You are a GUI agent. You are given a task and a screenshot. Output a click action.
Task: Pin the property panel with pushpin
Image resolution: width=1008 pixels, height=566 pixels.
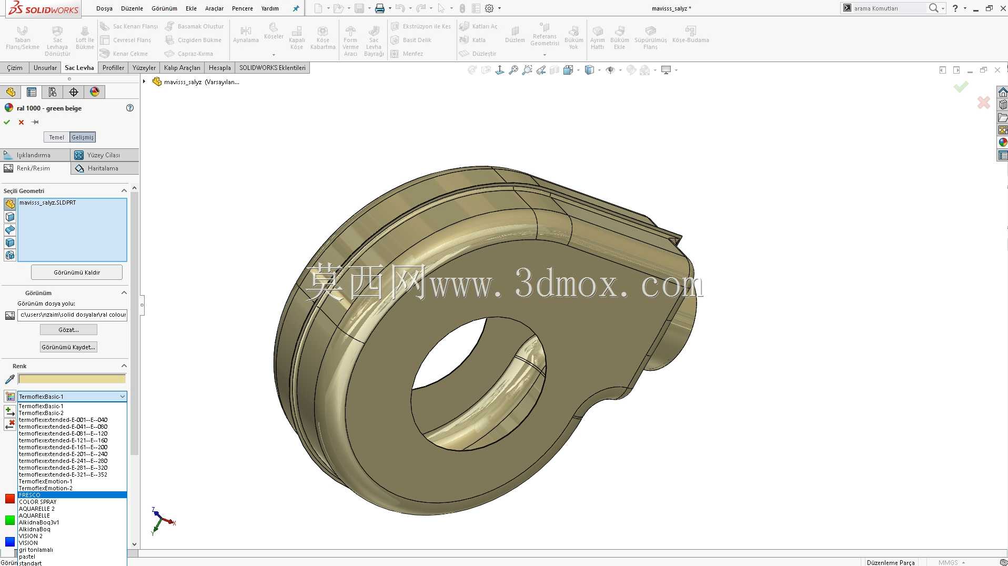click(35, 122)
